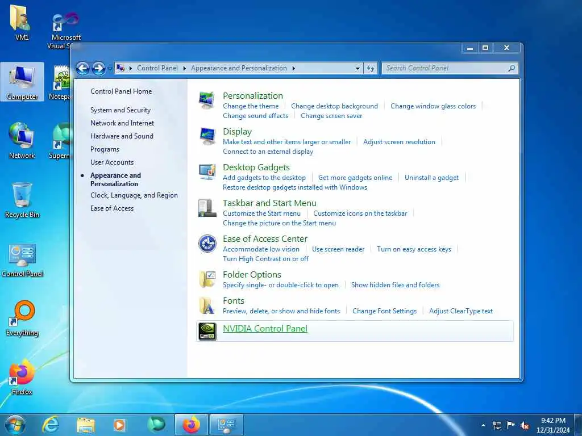Select the Control Panel desktop shortcut
582x436 pixels.
click(22, 259)
